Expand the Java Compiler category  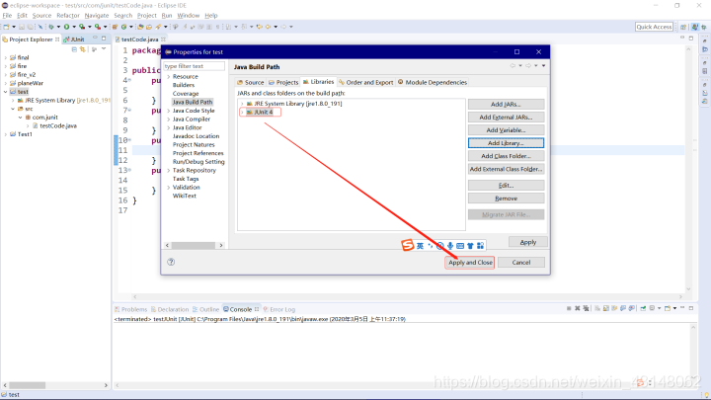point(169,120)
